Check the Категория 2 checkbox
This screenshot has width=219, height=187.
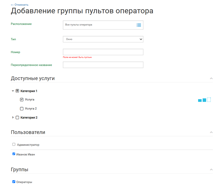coord(17,118)
